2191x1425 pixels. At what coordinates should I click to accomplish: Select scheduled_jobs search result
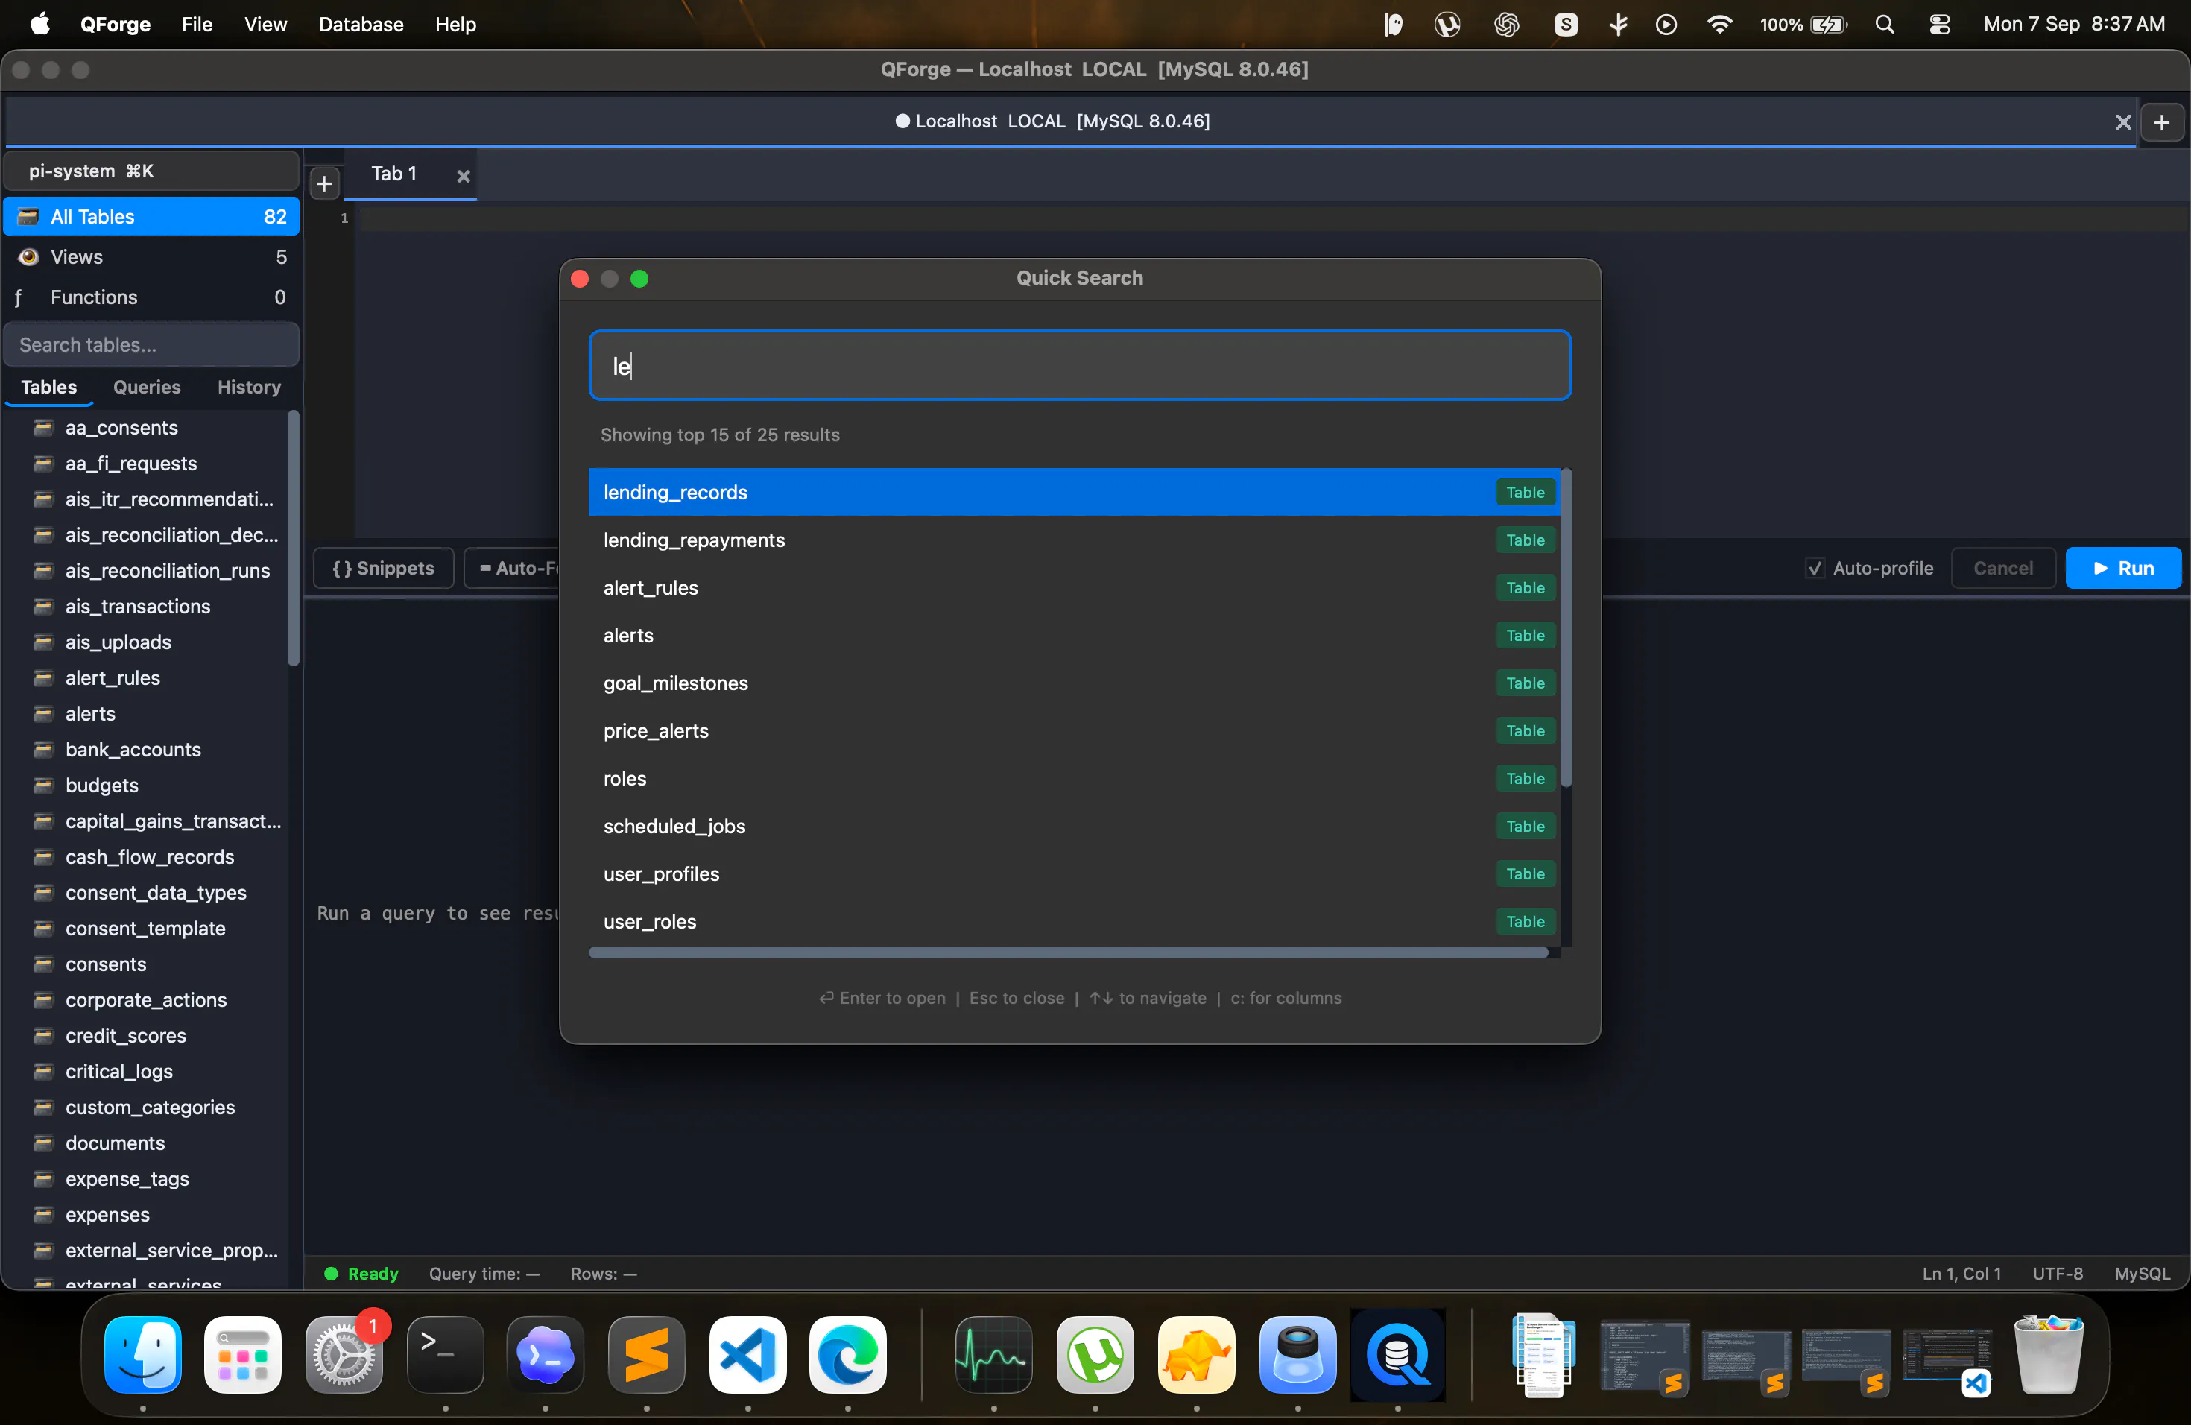click(x=1073, y=827)
